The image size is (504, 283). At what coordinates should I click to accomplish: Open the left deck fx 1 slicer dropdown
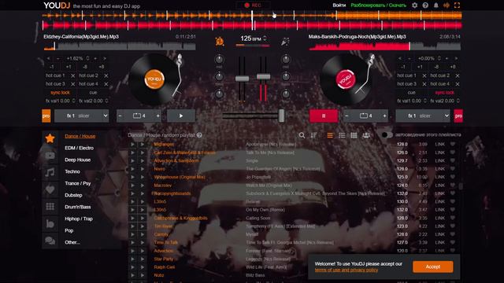click(x=82, y=116)
